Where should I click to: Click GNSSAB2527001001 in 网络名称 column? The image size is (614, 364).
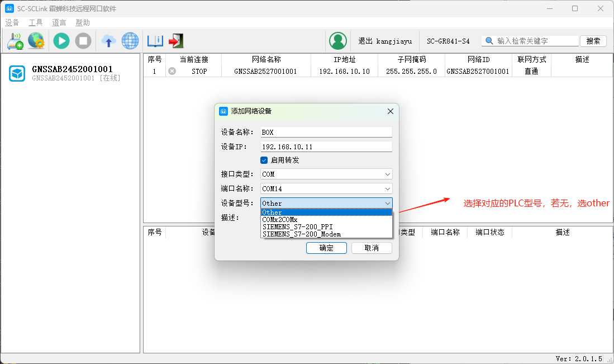click(265, 72)
